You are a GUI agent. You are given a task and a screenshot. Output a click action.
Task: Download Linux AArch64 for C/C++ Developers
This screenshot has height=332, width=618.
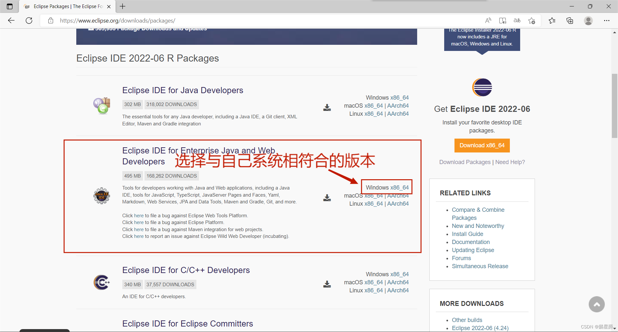click(398, 290)
